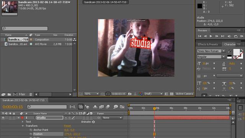
Task: Create a new composition from project toolbar
Action: 15,94
